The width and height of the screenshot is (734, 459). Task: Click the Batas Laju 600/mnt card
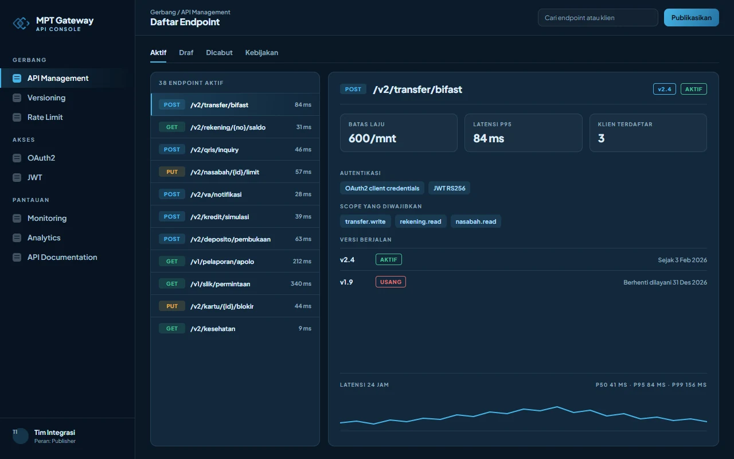[399, 133]
